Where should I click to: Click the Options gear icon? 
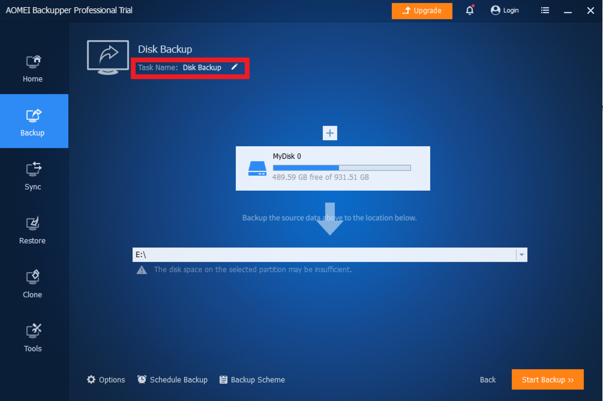point(91,380)
